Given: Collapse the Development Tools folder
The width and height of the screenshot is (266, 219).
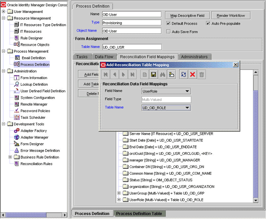Looking at the screenshot, I should tap(3, 124).
